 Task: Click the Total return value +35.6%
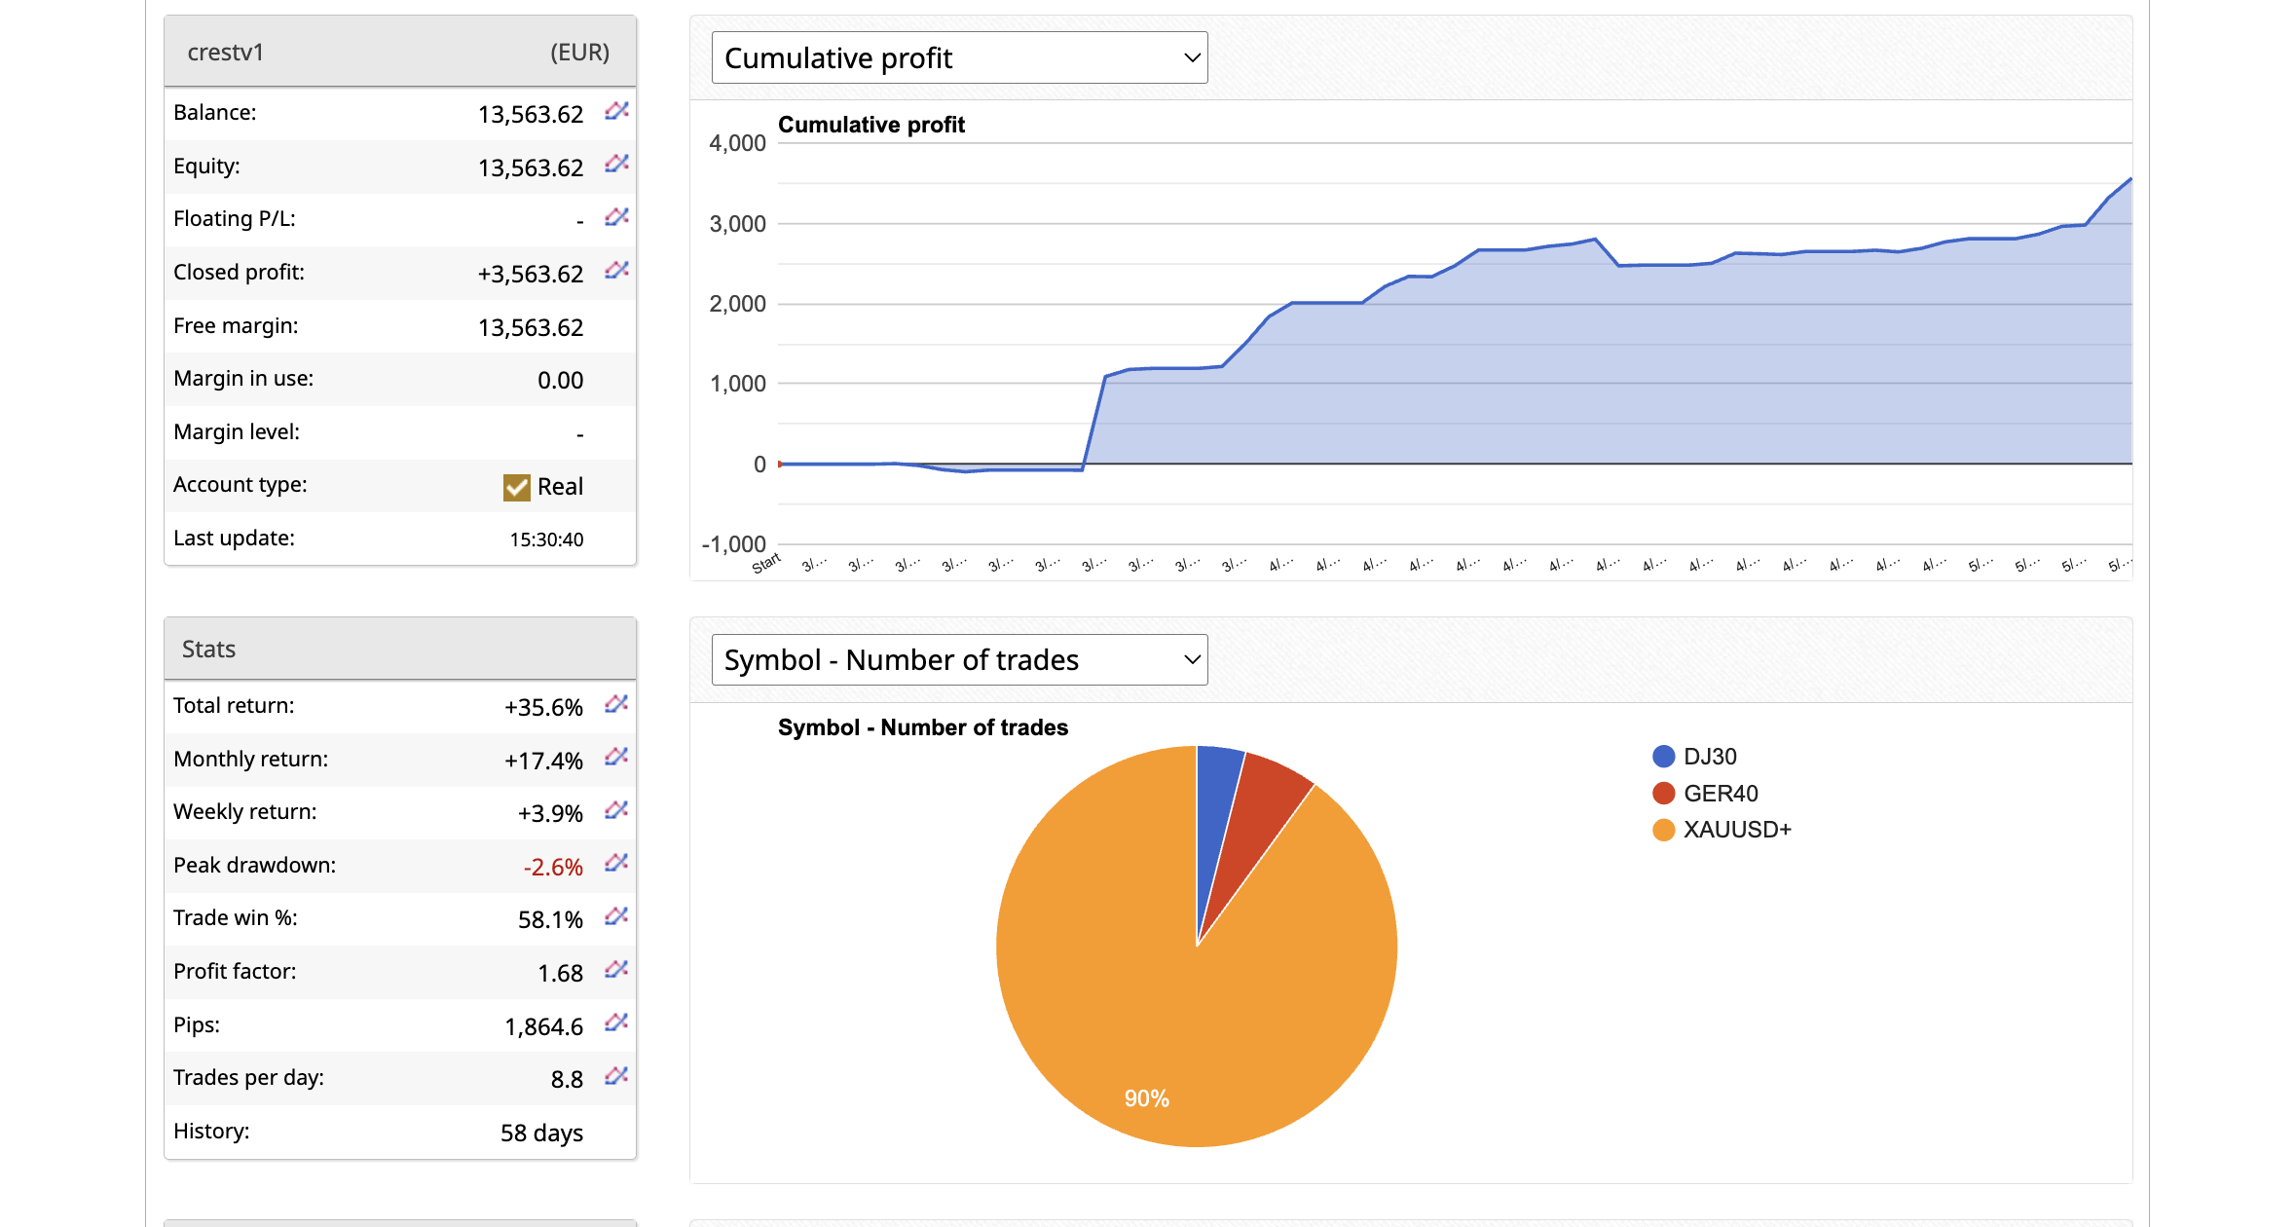543,707
